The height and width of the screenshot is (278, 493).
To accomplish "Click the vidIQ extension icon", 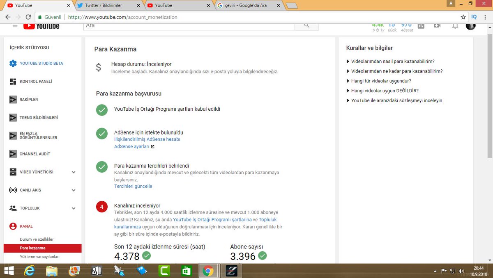I will [474, 17].
